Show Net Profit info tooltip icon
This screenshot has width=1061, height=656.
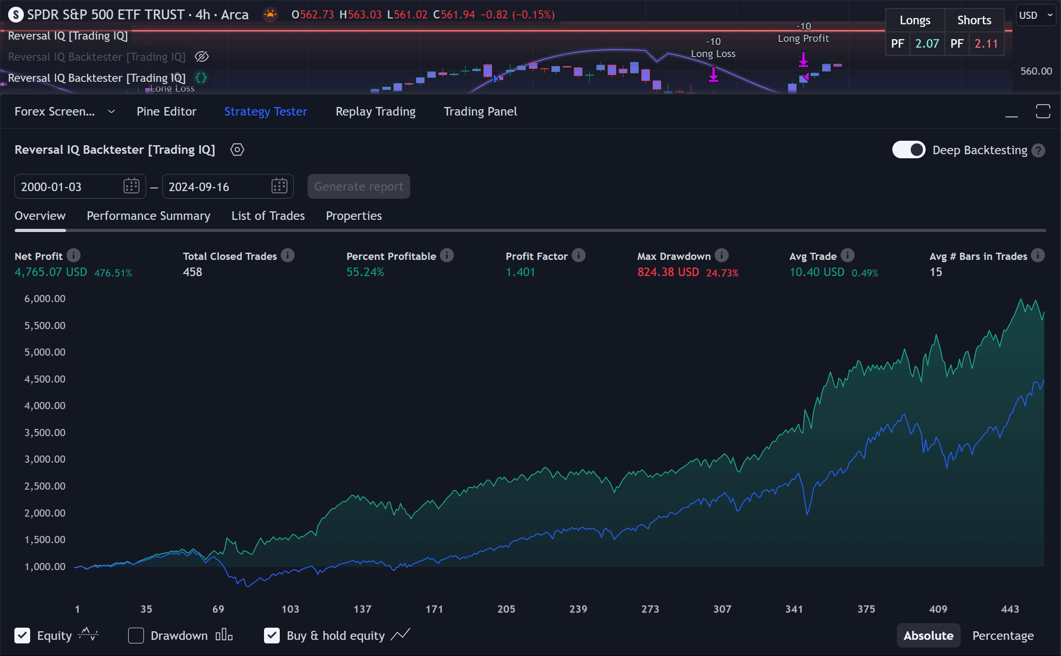tap(74, 255)
